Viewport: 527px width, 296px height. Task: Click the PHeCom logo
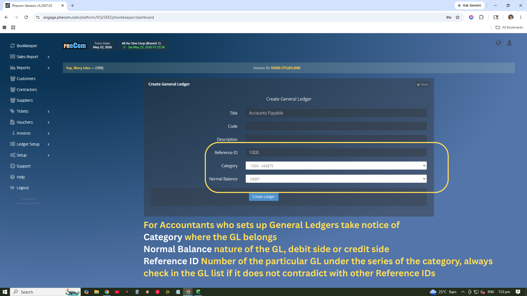click(75, 45)
